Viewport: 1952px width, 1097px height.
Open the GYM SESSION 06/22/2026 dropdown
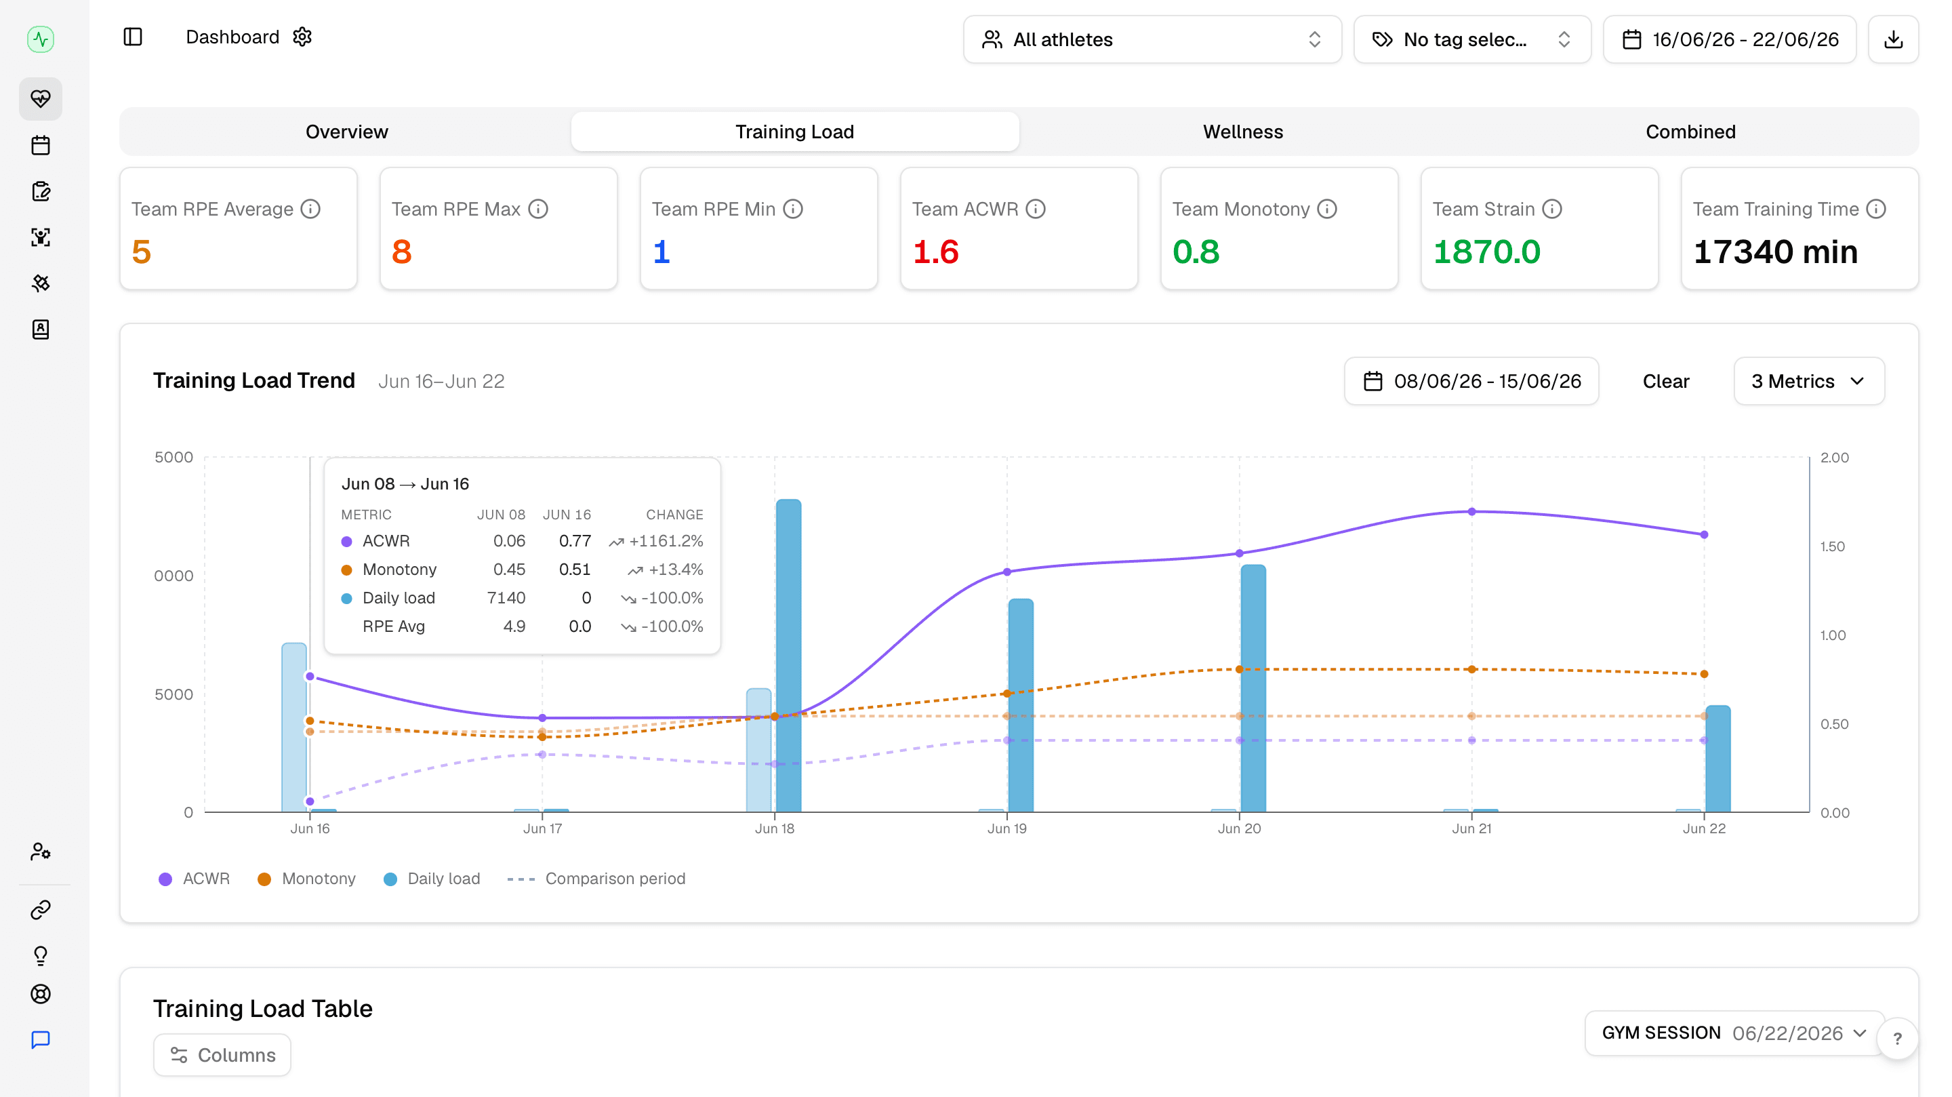pyautogui.click(x=1734, y=1033)
